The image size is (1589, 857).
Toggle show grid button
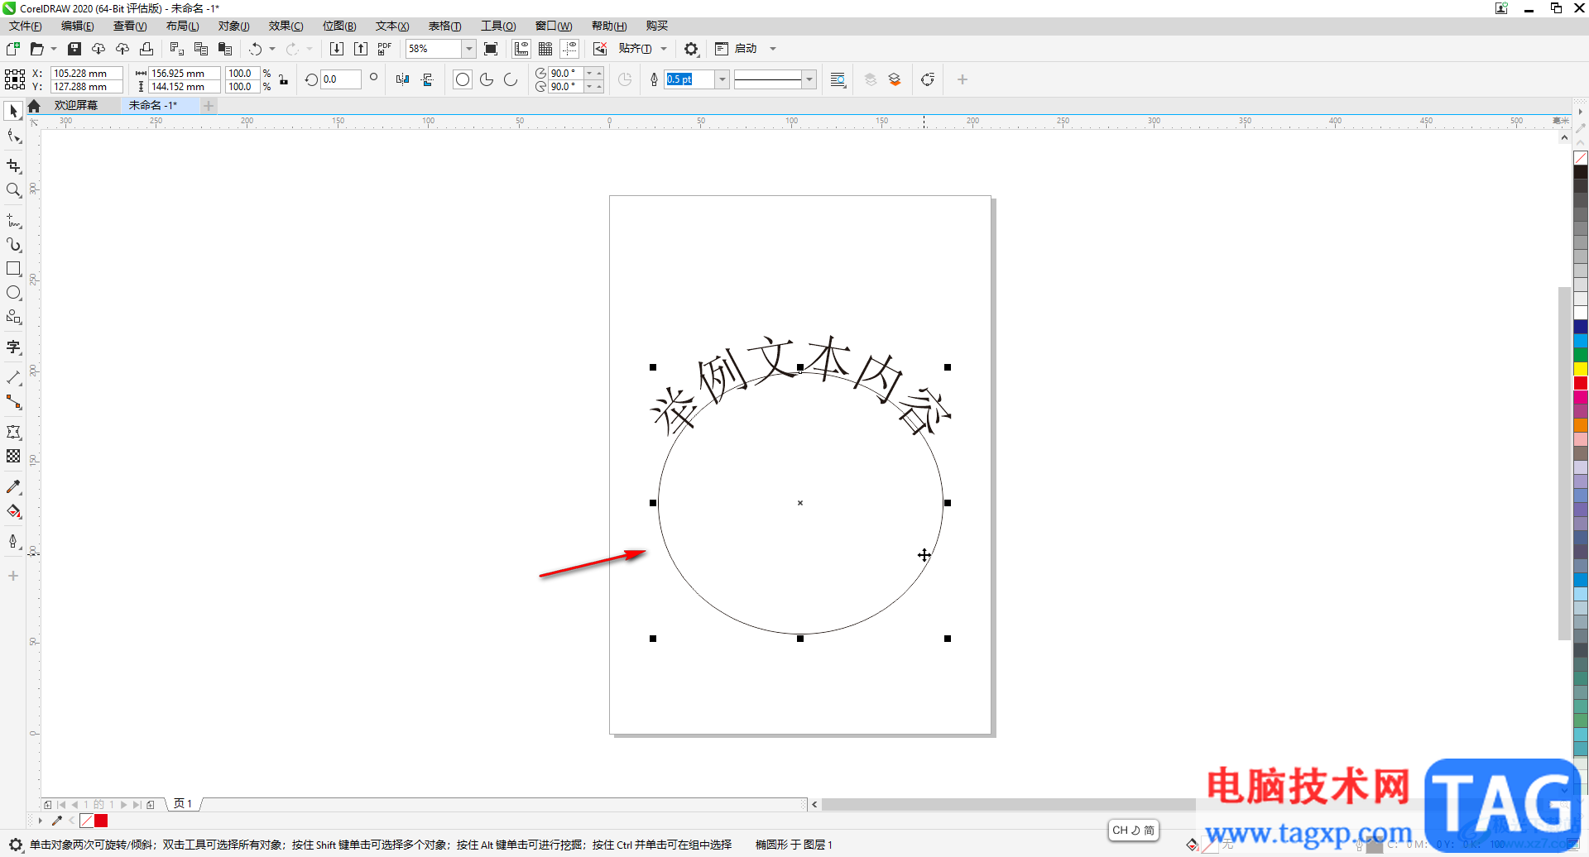[545, 49]
